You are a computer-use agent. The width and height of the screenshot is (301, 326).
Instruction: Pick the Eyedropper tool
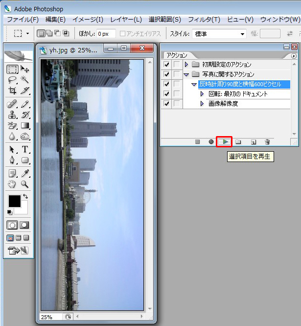coord(25,173)
